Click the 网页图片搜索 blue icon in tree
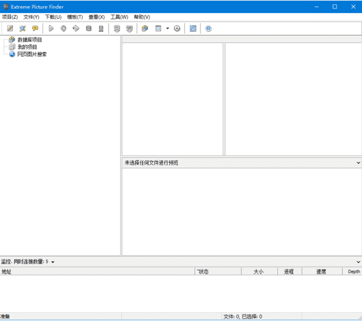This screenshot has height=322, width=362. click(12, 55)
